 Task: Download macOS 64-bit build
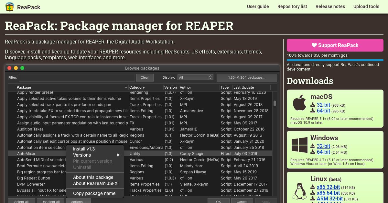click(x=323, y=111)
